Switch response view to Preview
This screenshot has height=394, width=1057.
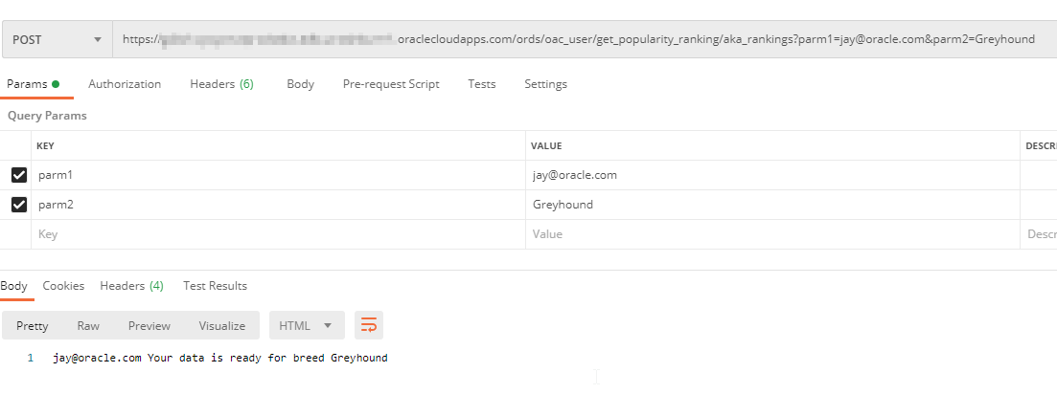point(149,326)
